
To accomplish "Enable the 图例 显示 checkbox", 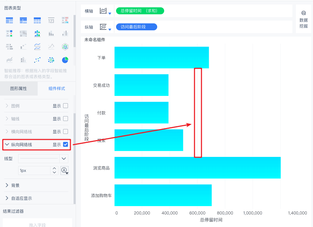I will 66,106.
